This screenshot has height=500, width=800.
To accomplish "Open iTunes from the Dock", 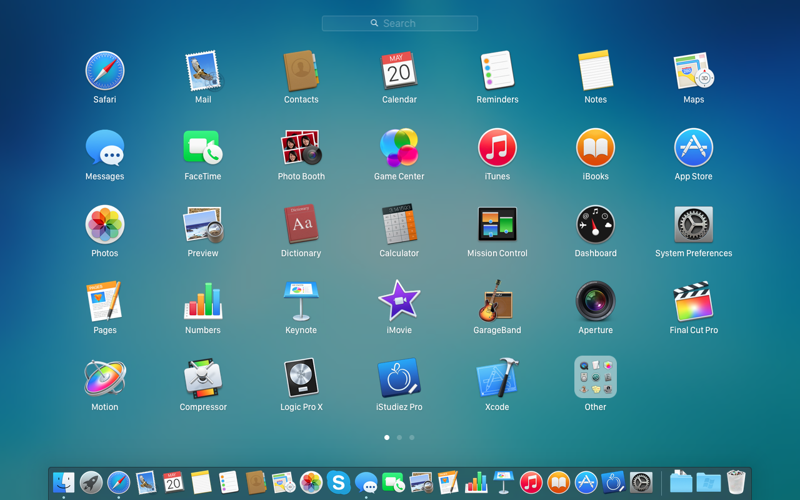I will [531, 482].
